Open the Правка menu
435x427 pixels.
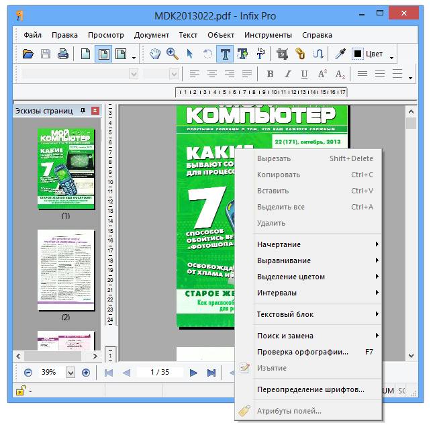pyautogui.click(x=64, y=35)
